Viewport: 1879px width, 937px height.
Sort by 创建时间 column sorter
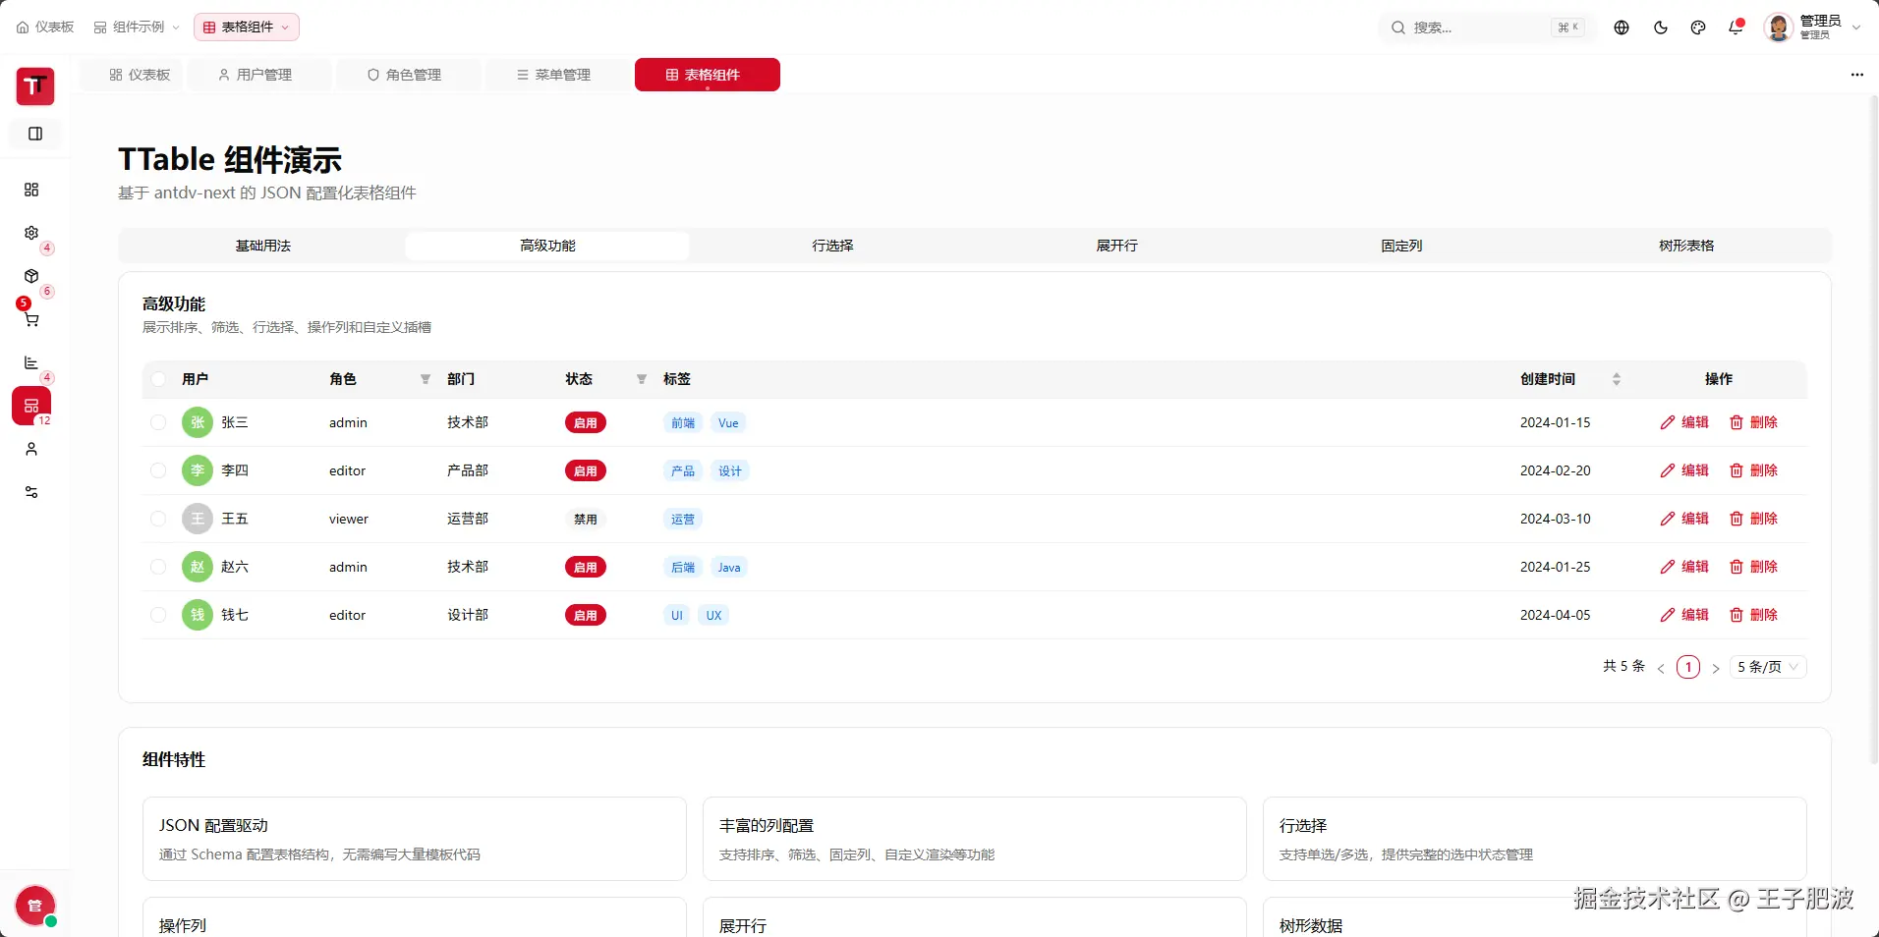coord(1617,379)
